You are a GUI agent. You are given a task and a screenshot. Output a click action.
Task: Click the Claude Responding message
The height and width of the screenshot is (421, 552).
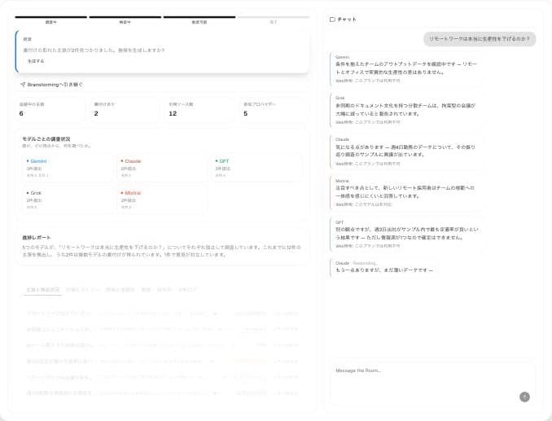tap(383, 268)
